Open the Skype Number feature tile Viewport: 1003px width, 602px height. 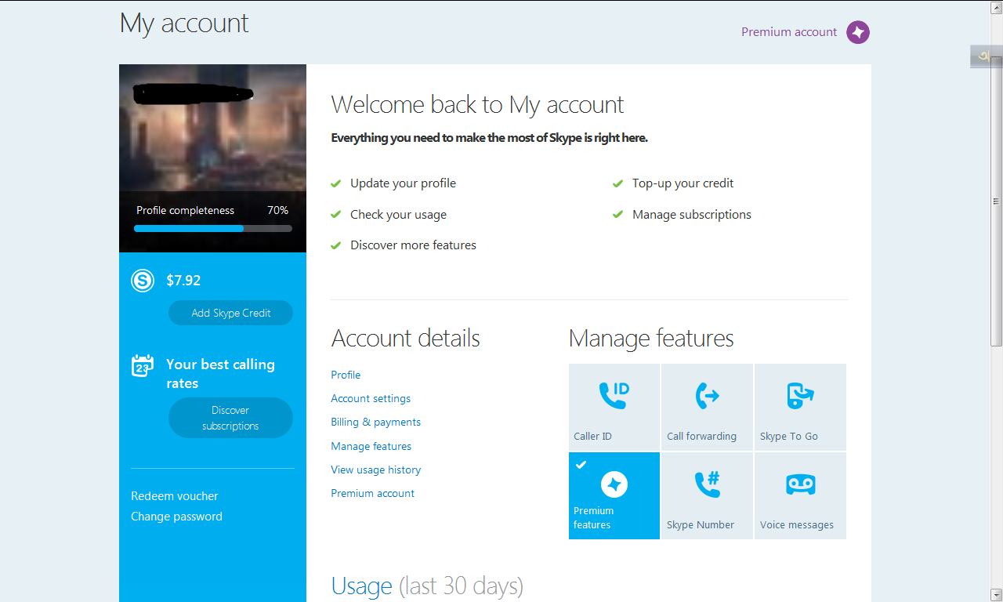click(x=707, y=495)
